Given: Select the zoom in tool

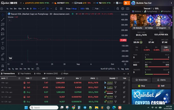Looking at the screenshot, I should (3, 59).
